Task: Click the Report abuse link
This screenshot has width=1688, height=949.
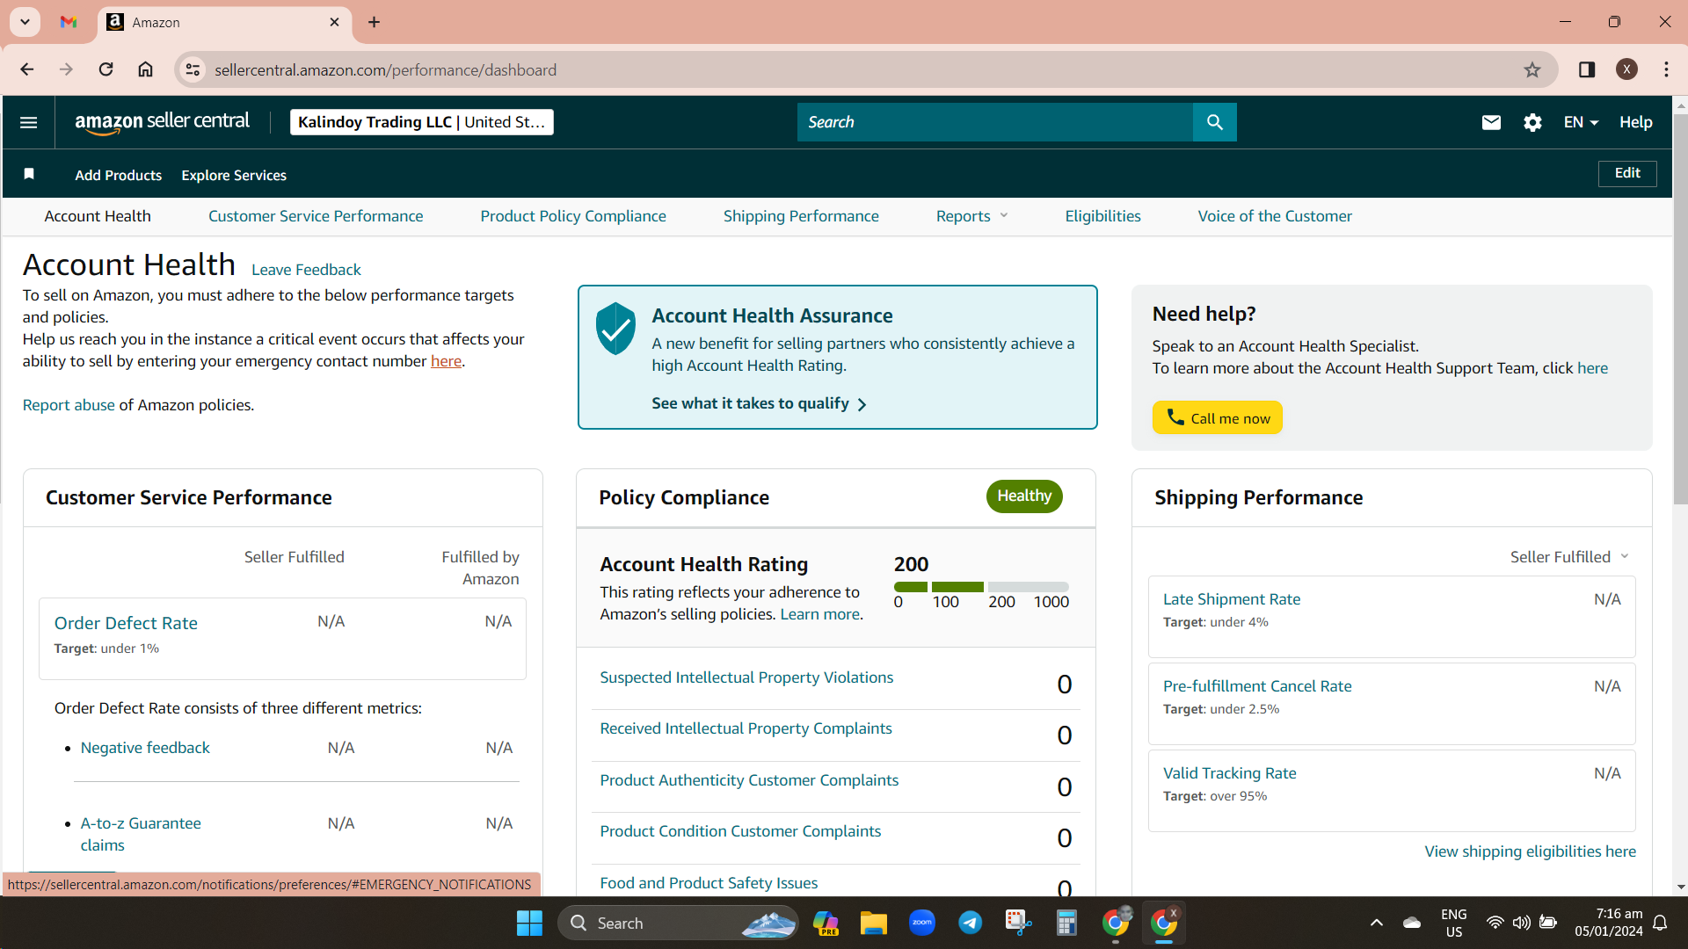Action: point(69,405)
